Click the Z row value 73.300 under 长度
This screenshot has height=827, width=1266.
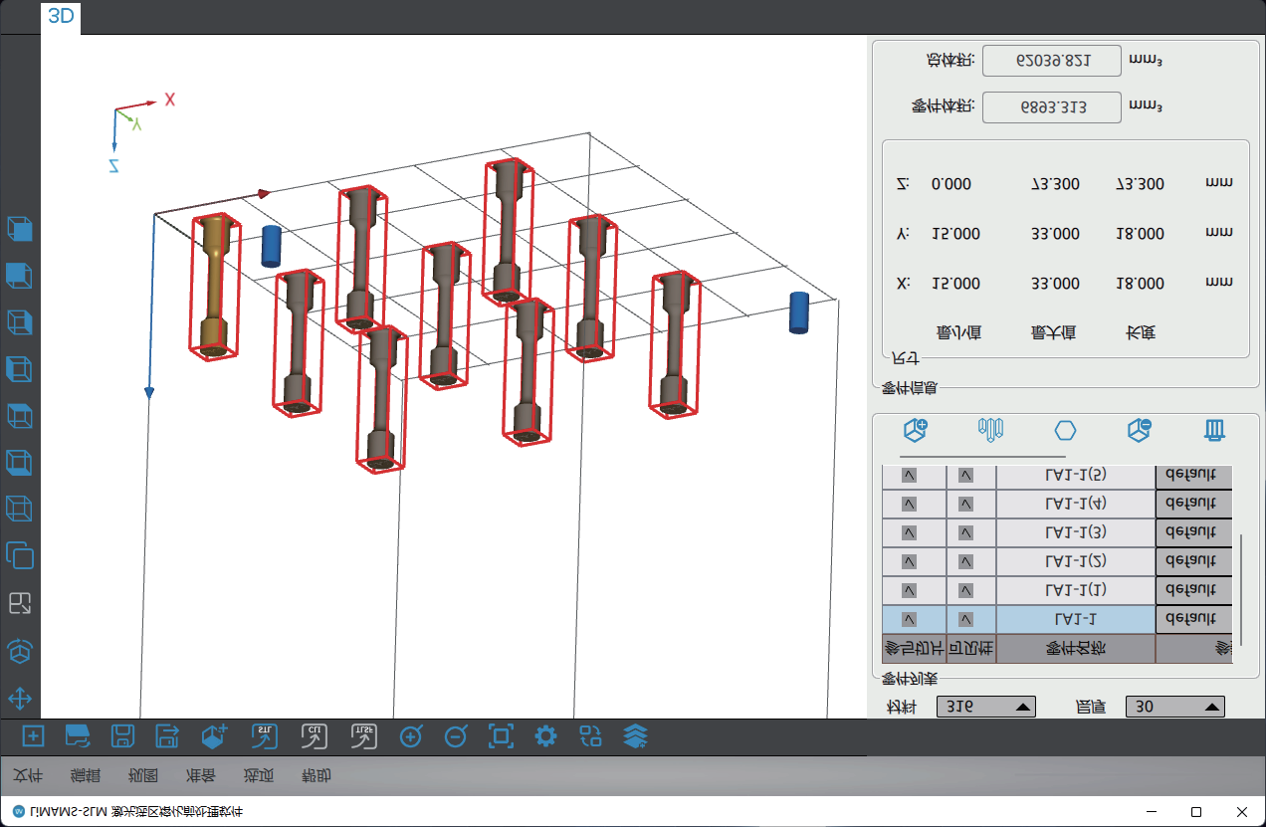point(1140,184)
